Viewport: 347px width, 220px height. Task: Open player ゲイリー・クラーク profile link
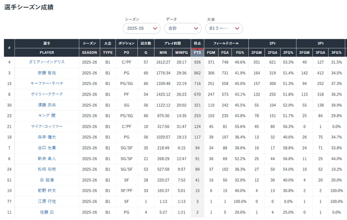click(x=47, y=94)
